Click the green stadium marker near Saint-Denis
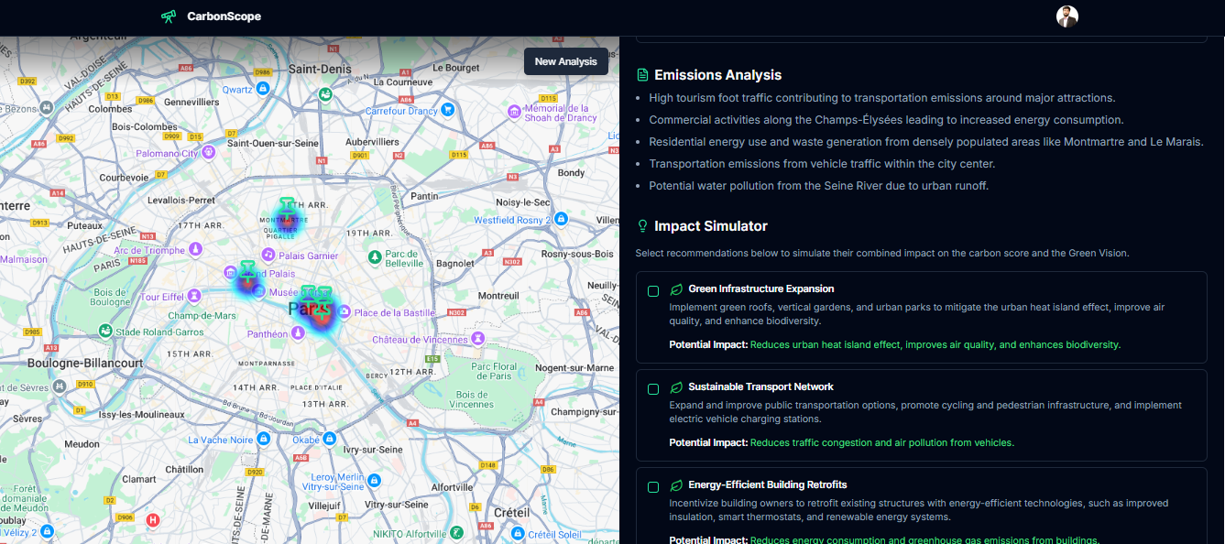 (x=325, y=93)
